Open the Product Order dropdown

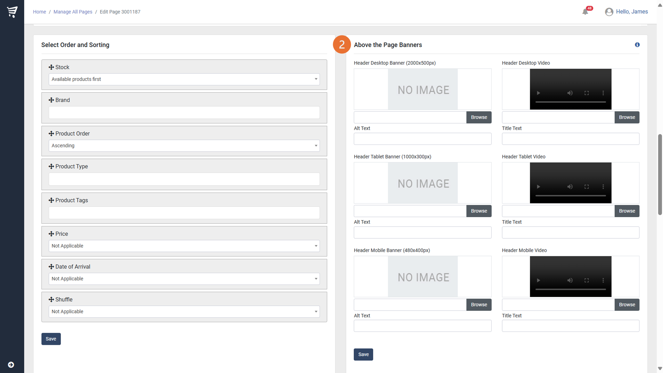184,146
